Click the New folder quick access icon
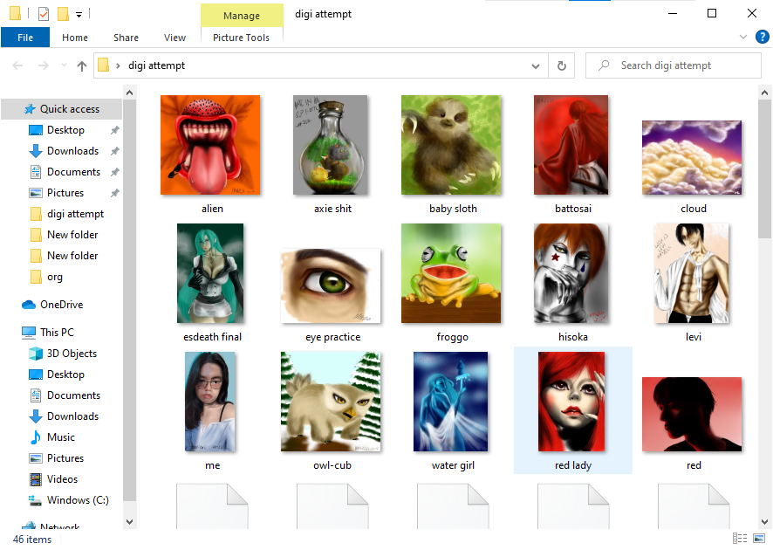 click(63, 14)
